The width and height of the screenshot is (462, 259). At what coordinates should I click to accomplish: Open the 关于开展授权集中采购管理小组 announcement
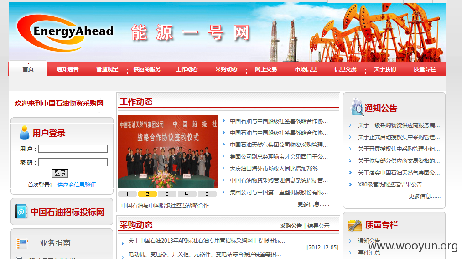[x=399, y=149]
